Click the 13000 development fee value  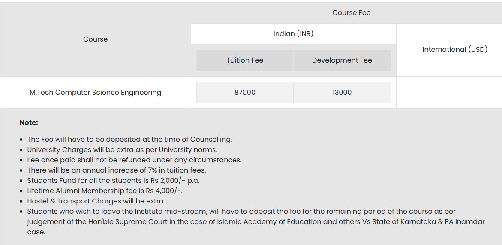click(342, 93)
